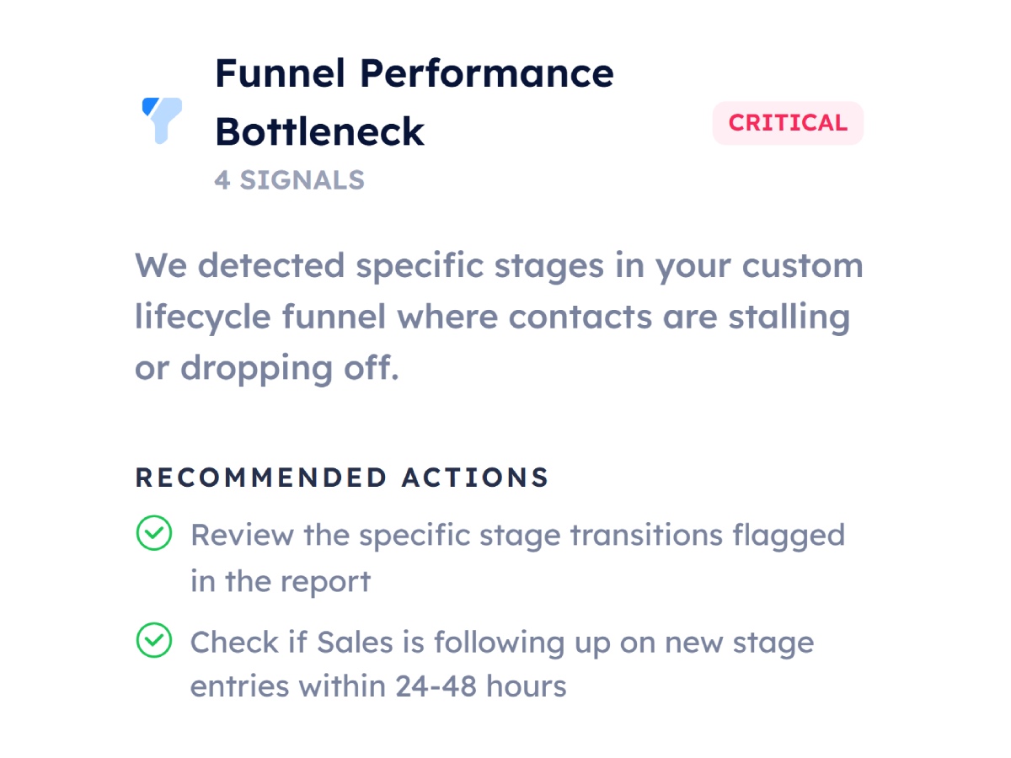
Task: Click the 24-48 hours text
Action: tap(481, 686)
